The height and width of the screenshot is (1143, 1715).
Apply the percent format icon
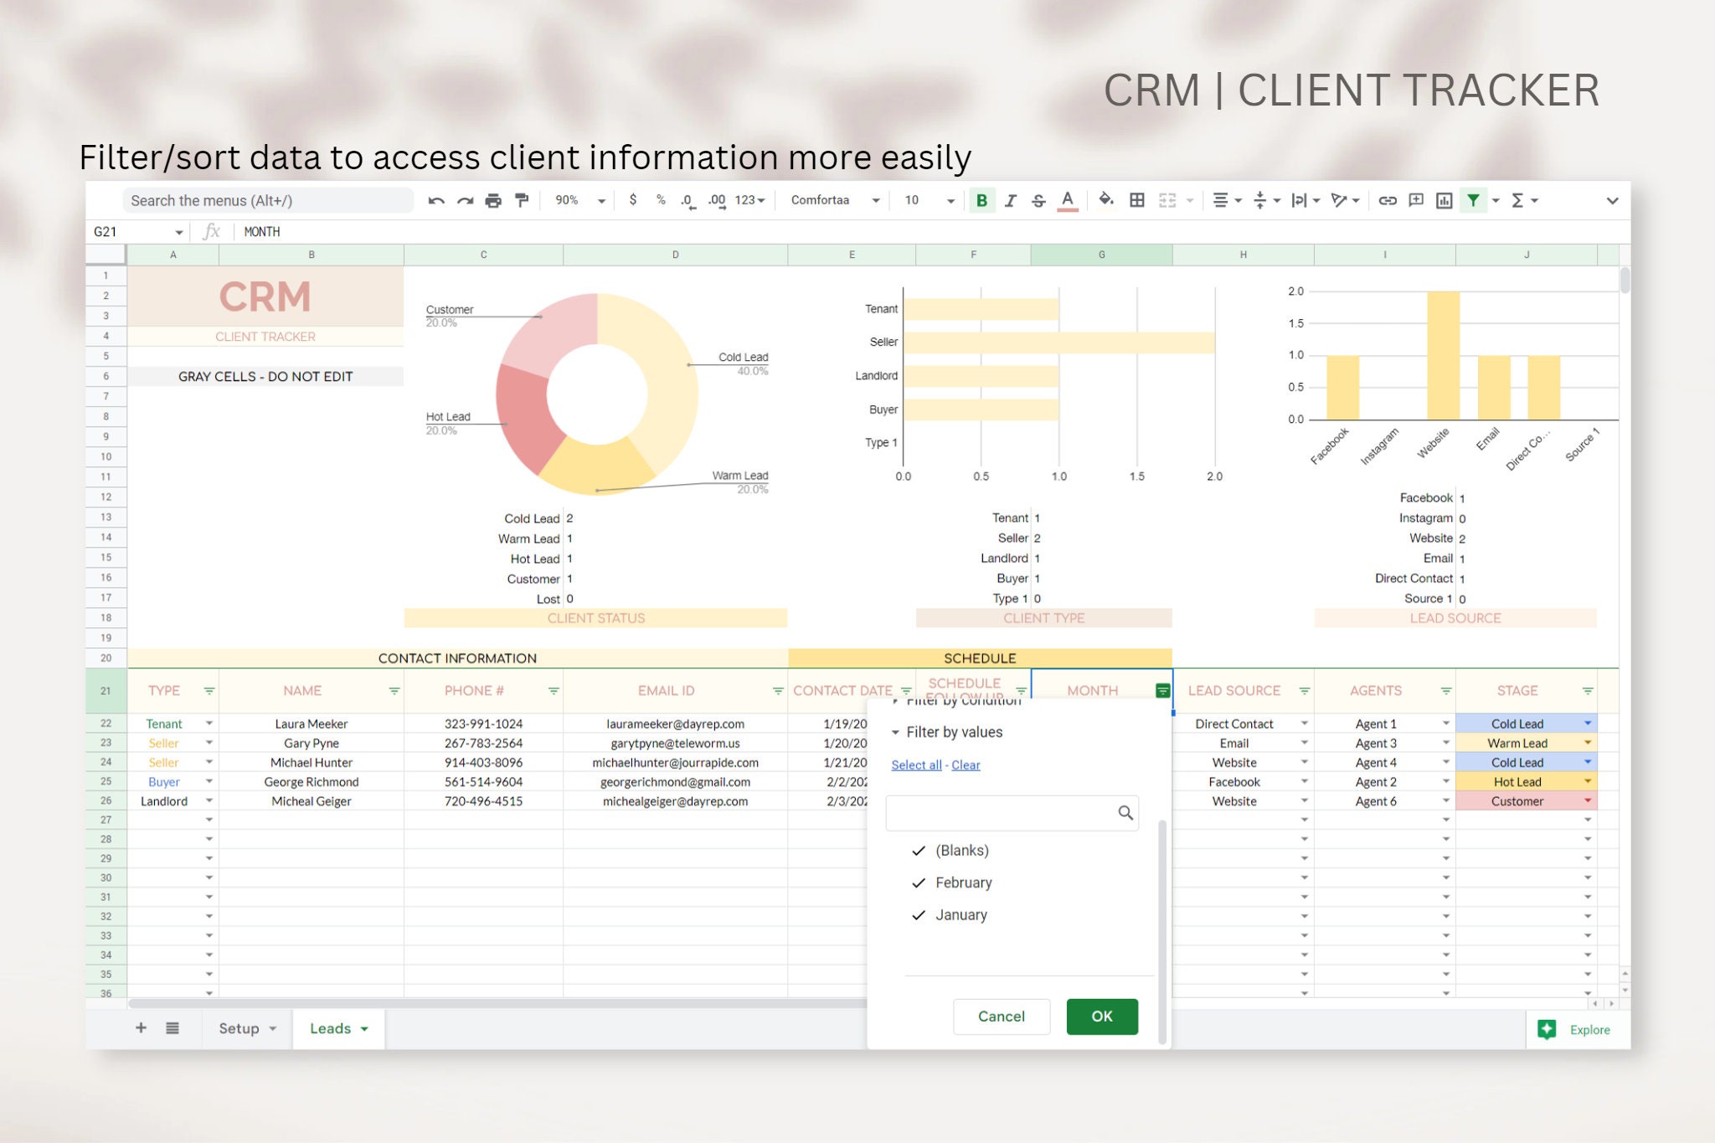[662, 200]
